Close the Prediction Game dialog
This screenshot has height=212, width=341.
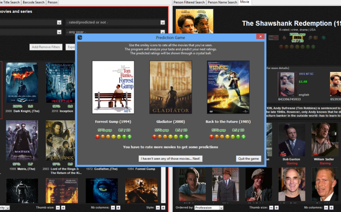point(260,36)
